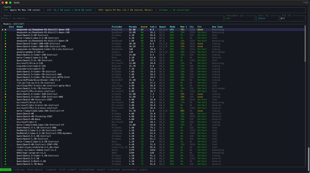Click the green status dot for bigcode/starcoder2-15b
This screenshot has width=310, height=173.
pos(5,66)
